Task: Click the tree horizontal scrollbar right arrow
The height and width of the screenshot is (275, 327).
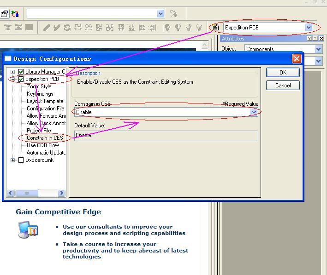Action: click(x=61, y=193)
